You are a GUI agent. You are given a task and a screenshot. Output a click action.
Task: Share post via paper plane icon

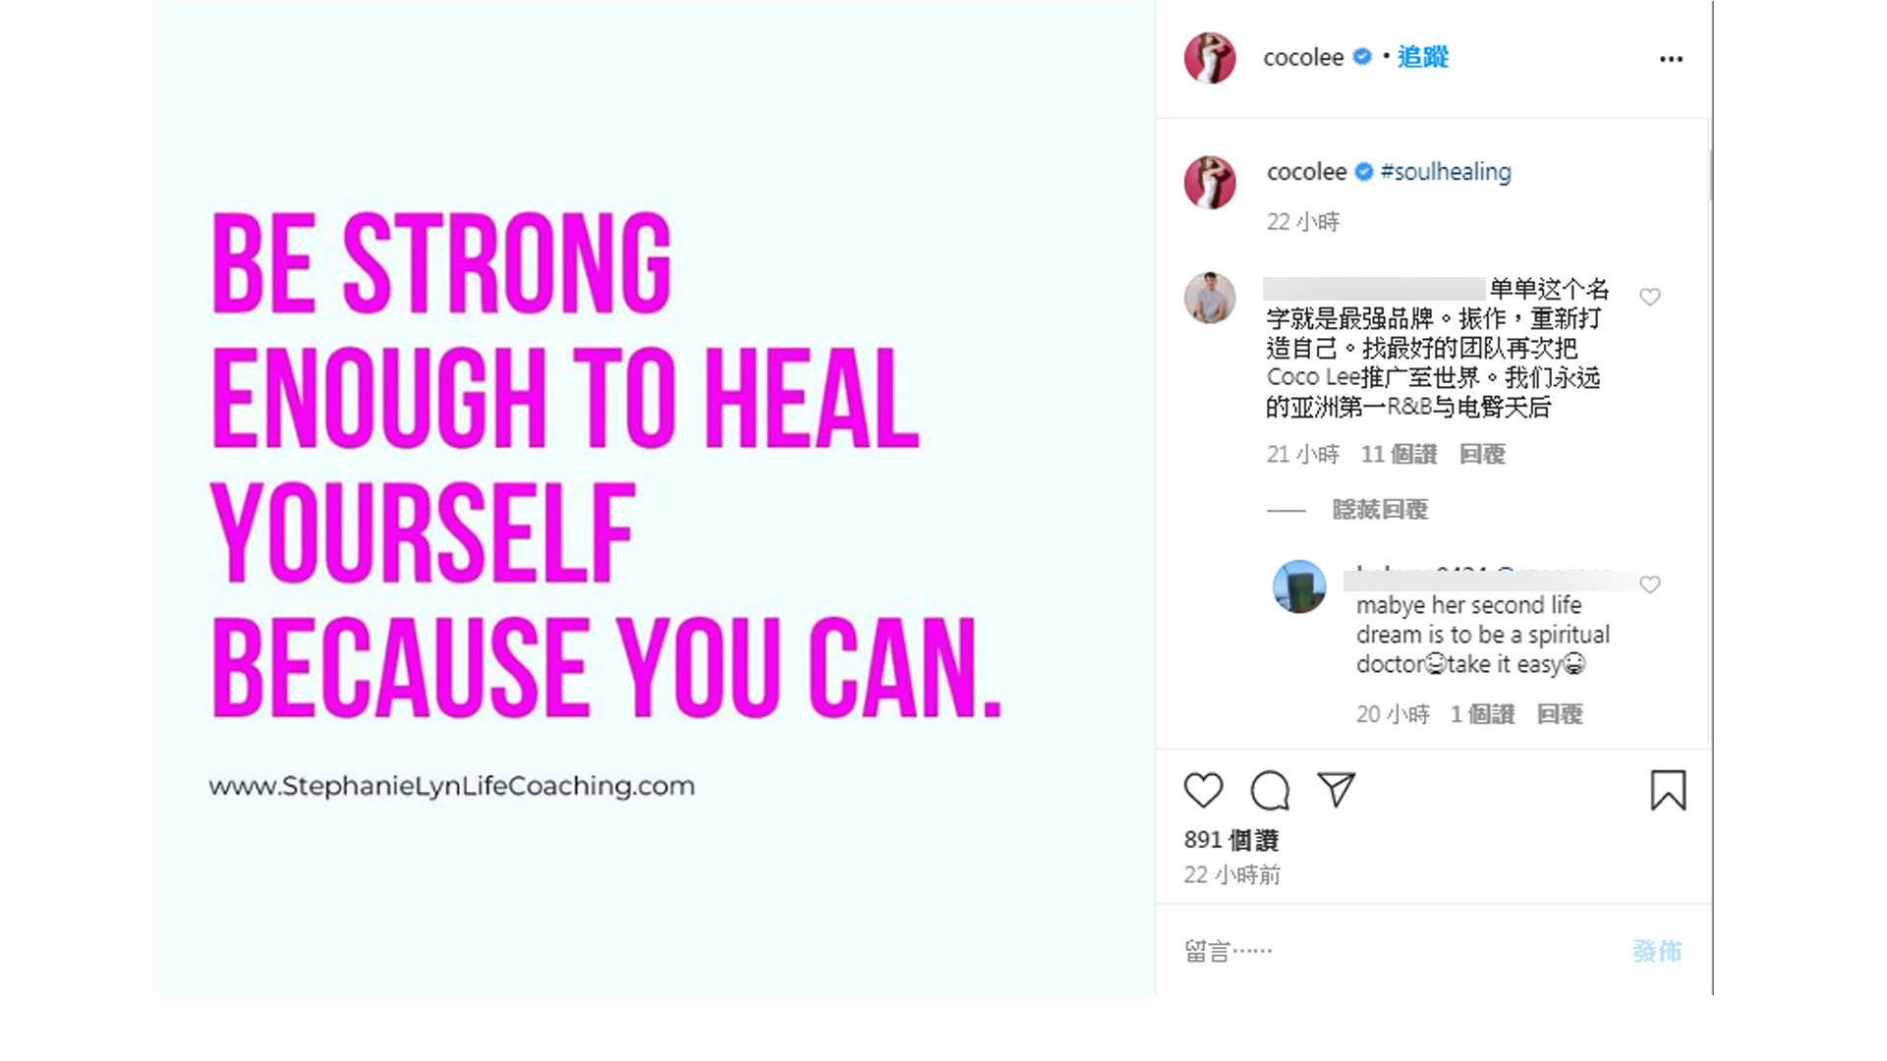pyautogui.click(x=1337, y=790)
